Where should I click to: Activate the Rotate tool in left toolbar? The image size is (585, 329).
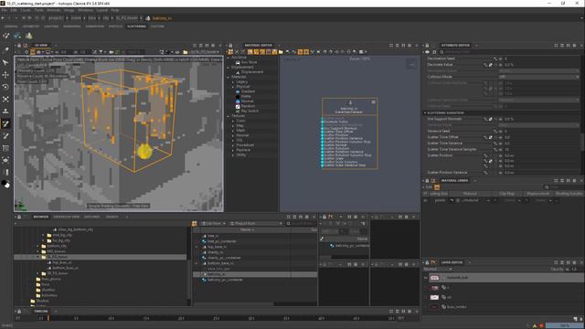pyautogui.click(x=5, y=87)
